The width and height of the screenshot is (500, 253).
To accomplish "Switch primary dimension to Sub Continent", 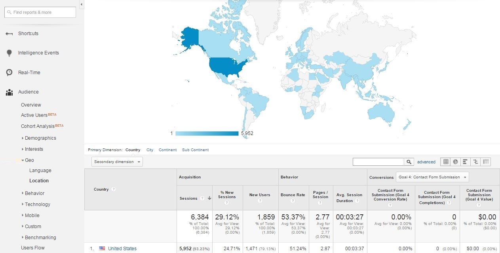I will 195,150.
